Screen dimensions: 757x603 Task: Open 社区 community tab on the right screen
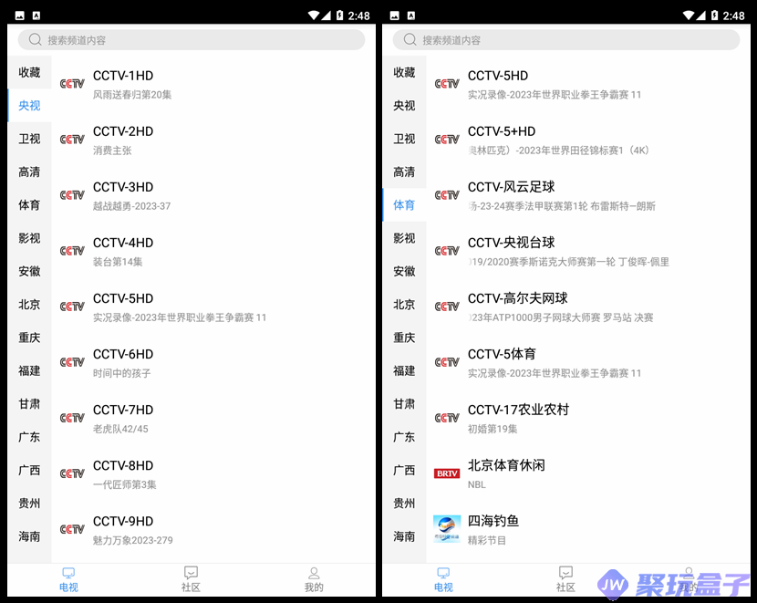click(565, 579)
